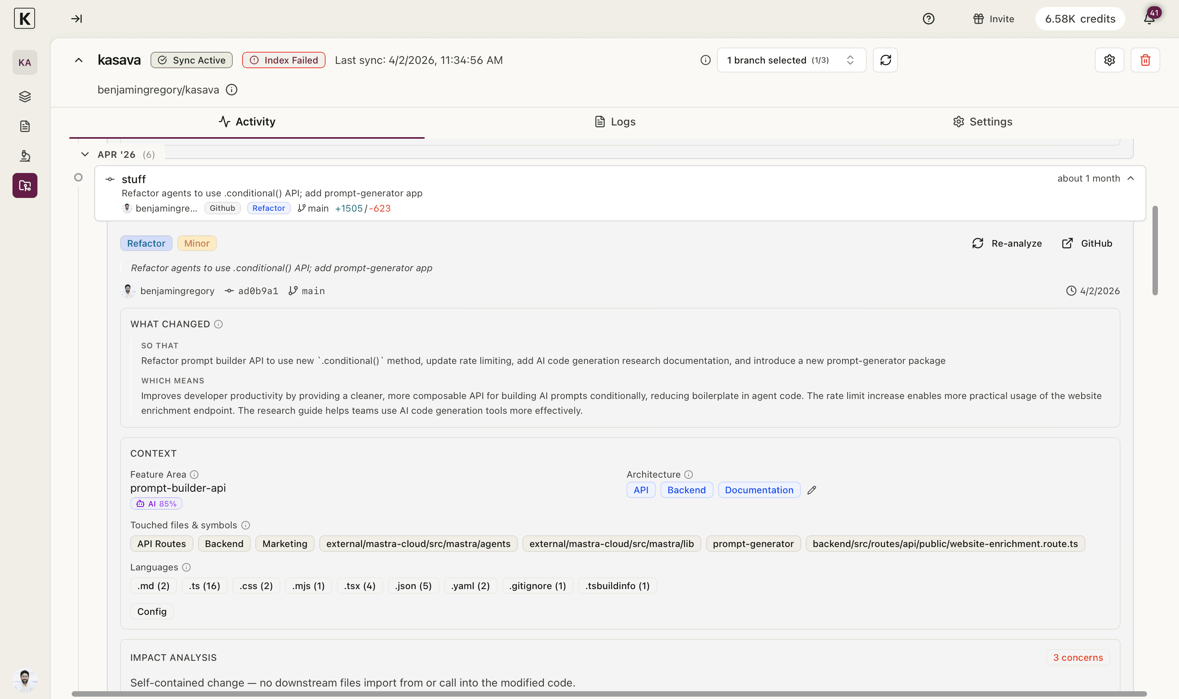Screen dimensions: 1179x699
Task: Select the Backend architecture tag
Action: [x=687, y=490]
